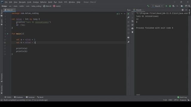Start debugging with the green bug icon
The height and width of the screenshot is (107, 191).
click(x=170, y=6)
